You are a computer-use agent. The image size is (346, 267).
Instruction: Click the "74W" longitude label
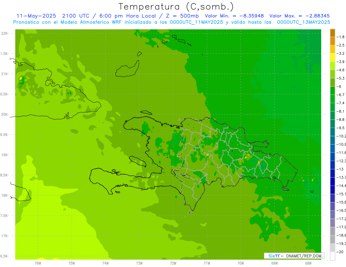tap(105, 263)
